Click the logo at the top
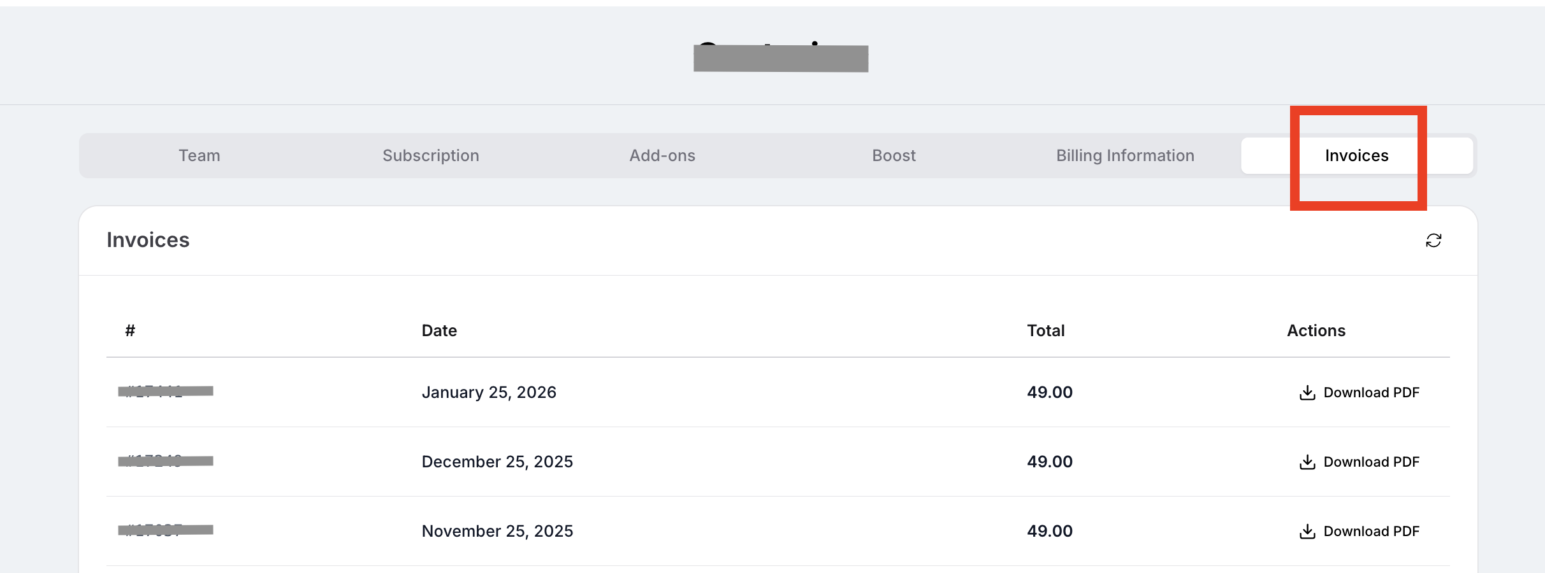Image resolution: width=1545 pixels, height=573 pixels. click(781, 57)
